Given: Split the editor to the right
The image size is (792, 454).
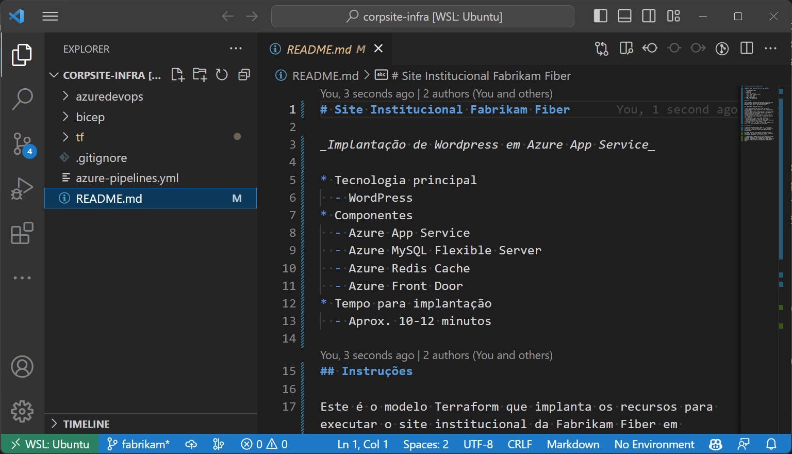Looking at the screenshot, I should (747, 48).
